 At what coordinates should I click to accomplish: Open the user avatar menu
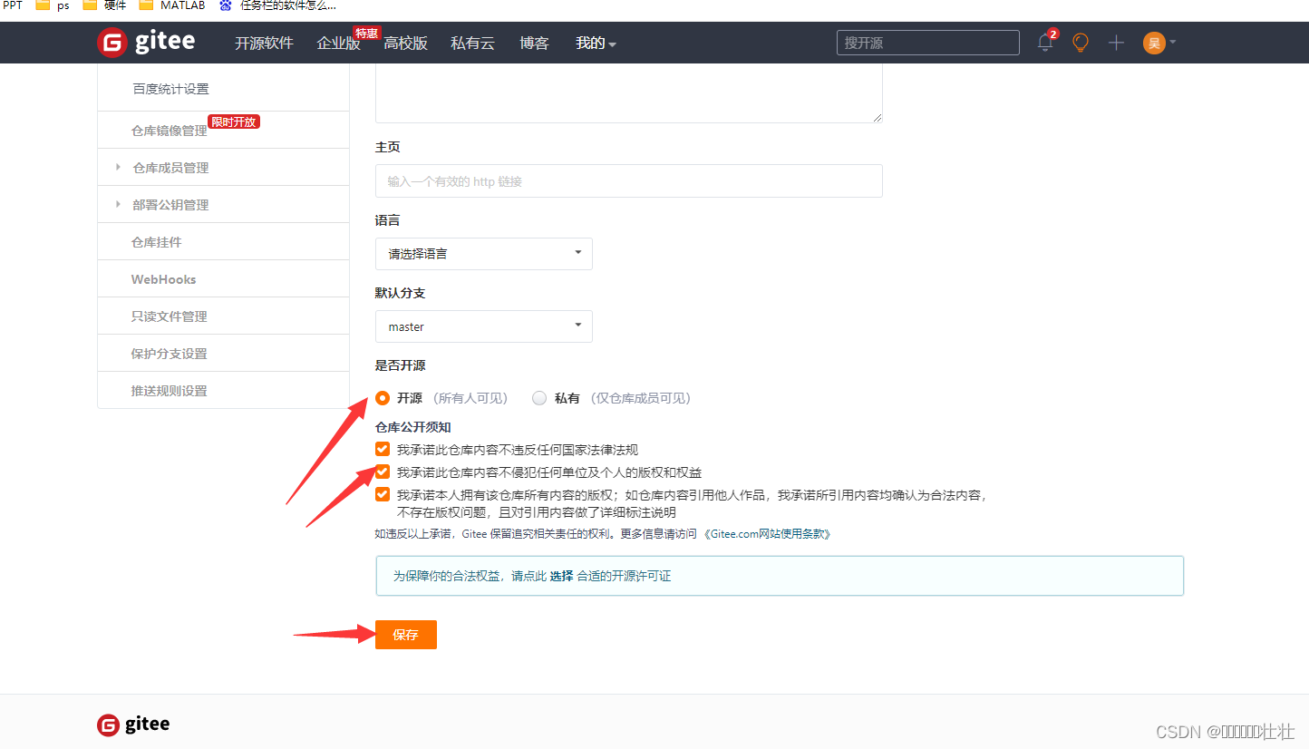click(1159, 43)
